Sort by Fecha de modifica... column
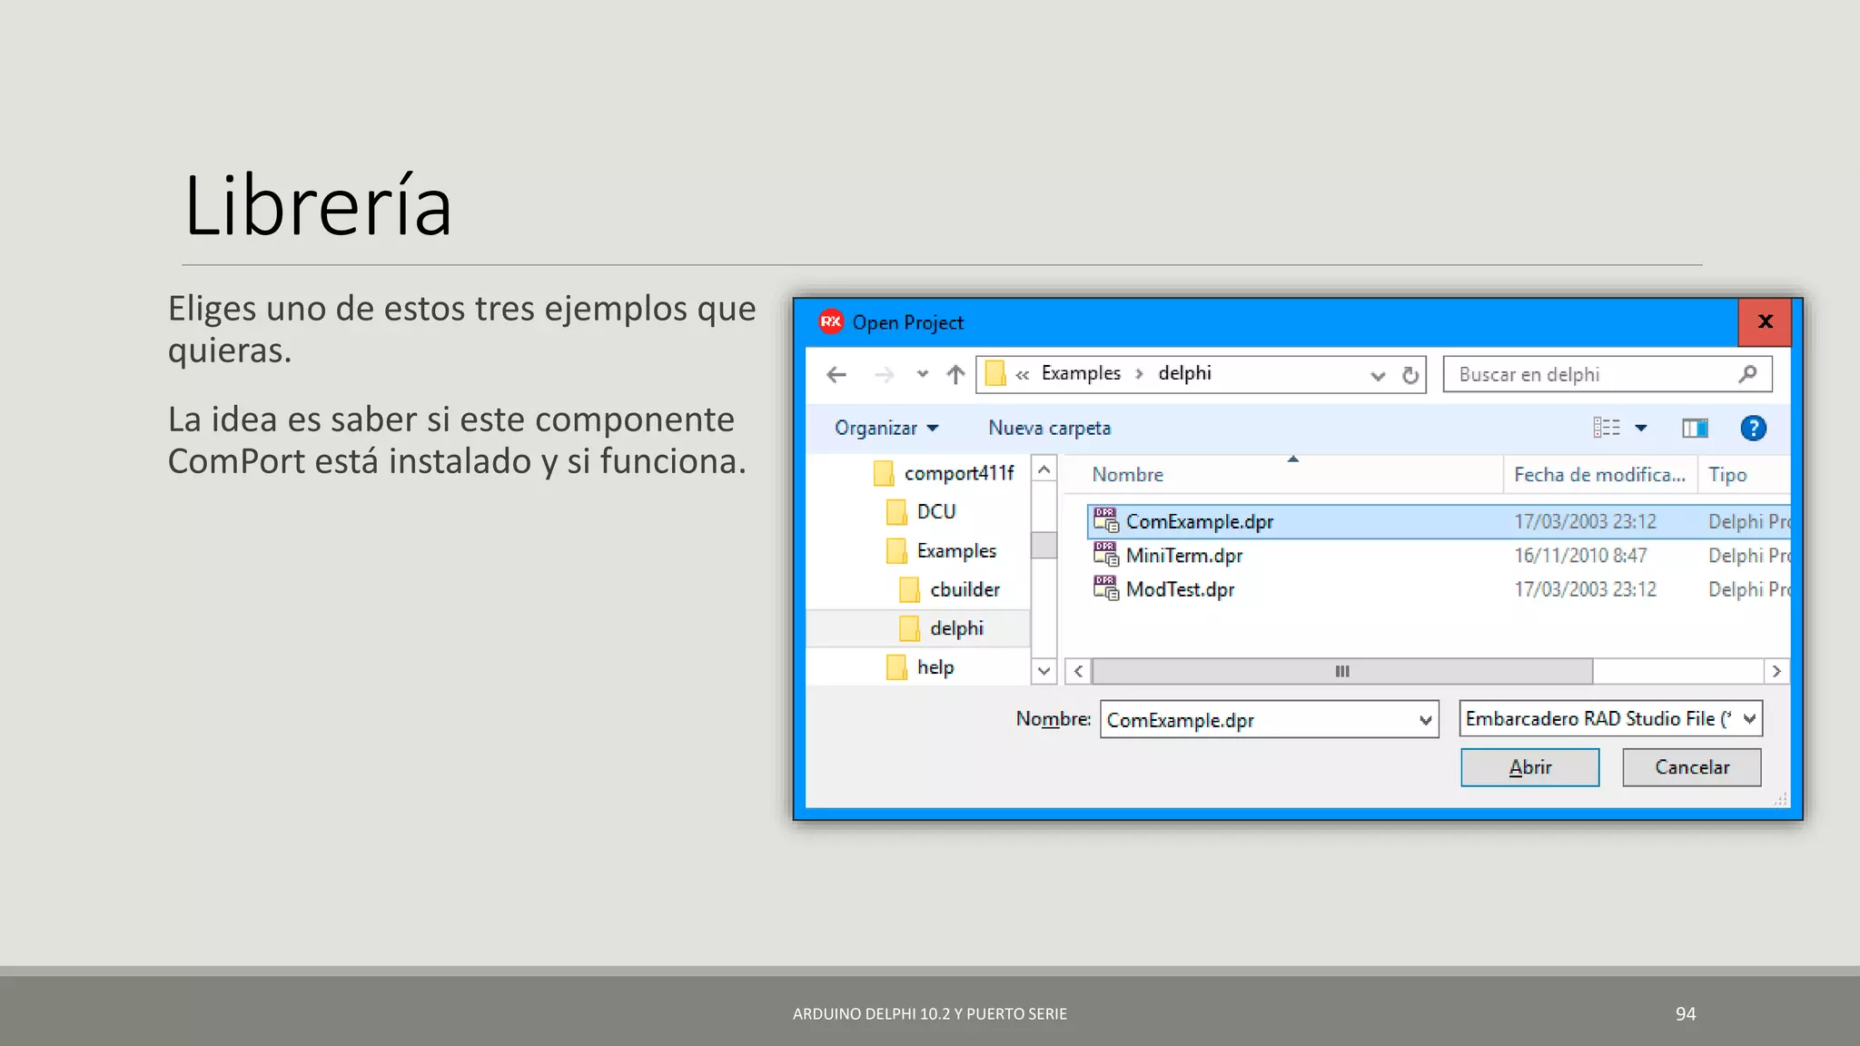This screenshot has width=1860, height=1046. click(x=1600, y=475)
